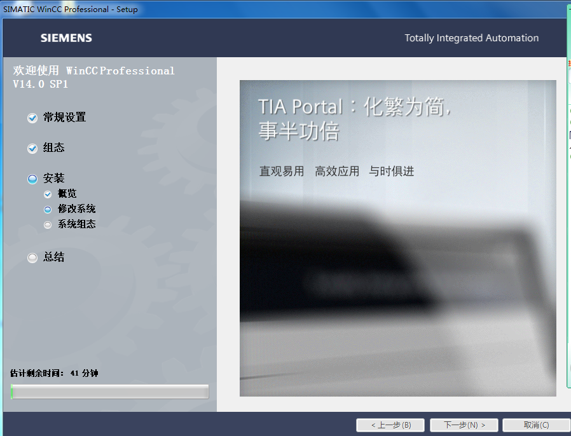Open the 系统组态 sub-step label
The height and width of the screenshot is (436, 571).
(77, 224)
